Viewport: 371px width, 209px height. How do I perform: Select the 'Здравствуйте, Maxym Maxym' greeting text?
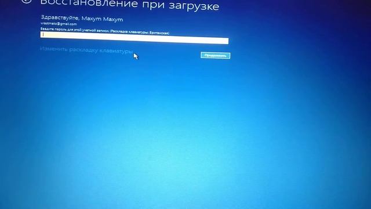tap(82, 18)
